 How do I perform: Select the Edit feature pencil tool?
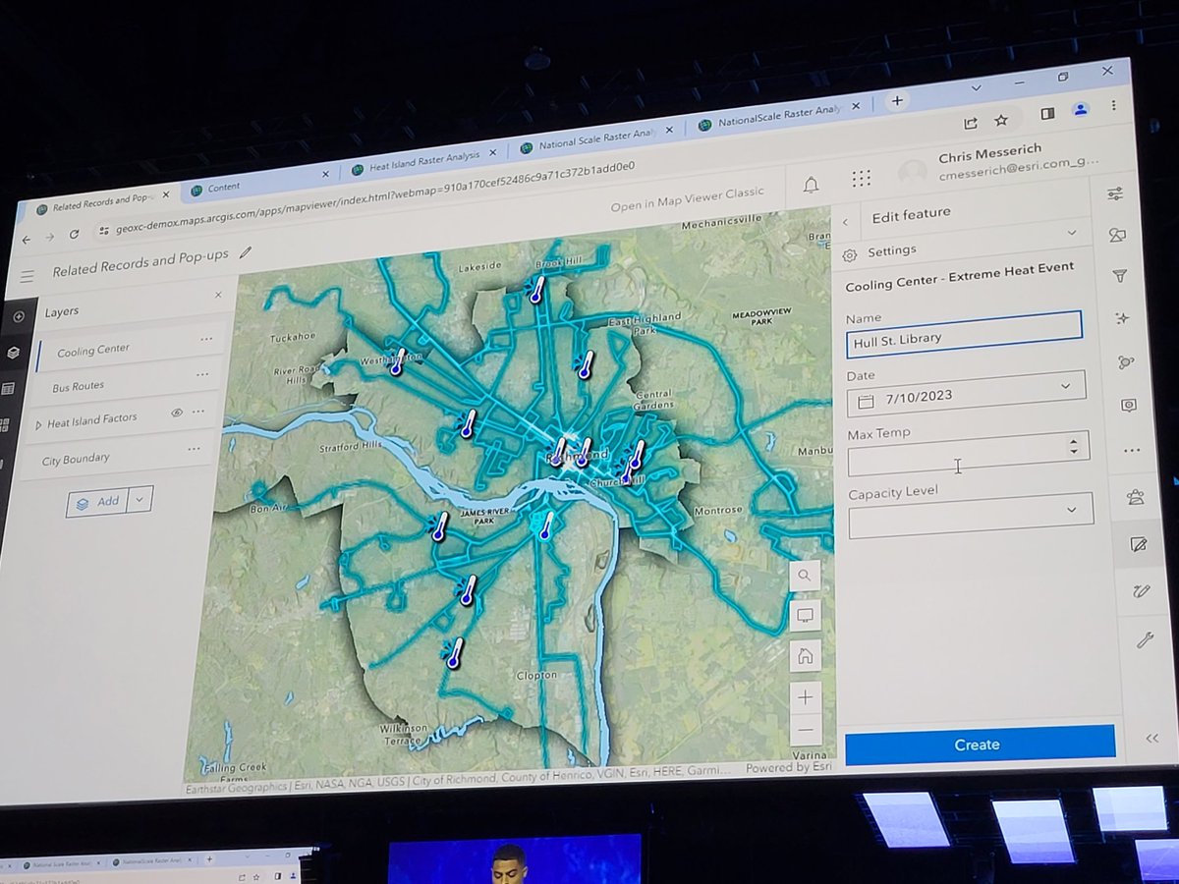click(1139, 546)
